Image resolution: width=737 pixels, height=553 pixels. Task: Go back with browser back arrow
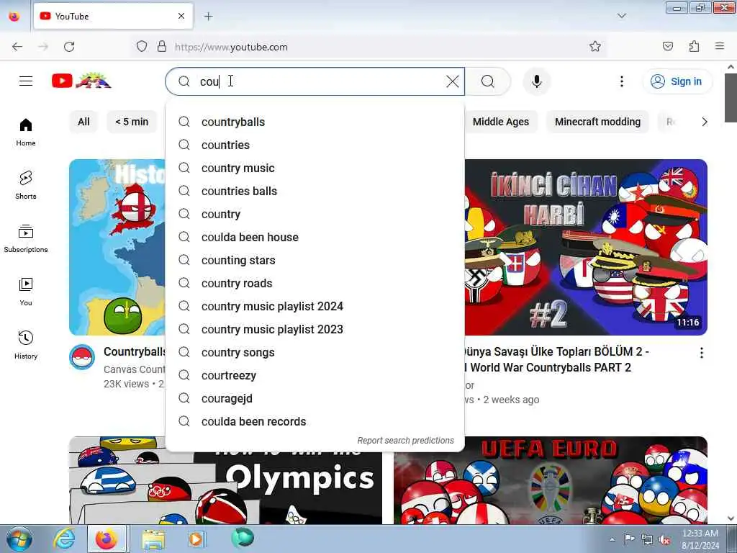[x=17, y=47]
